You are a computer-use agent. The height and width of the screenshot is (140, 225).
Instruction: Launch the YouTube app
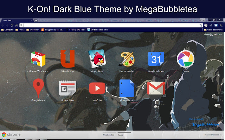pyautogui.click(x=97, y=88)
